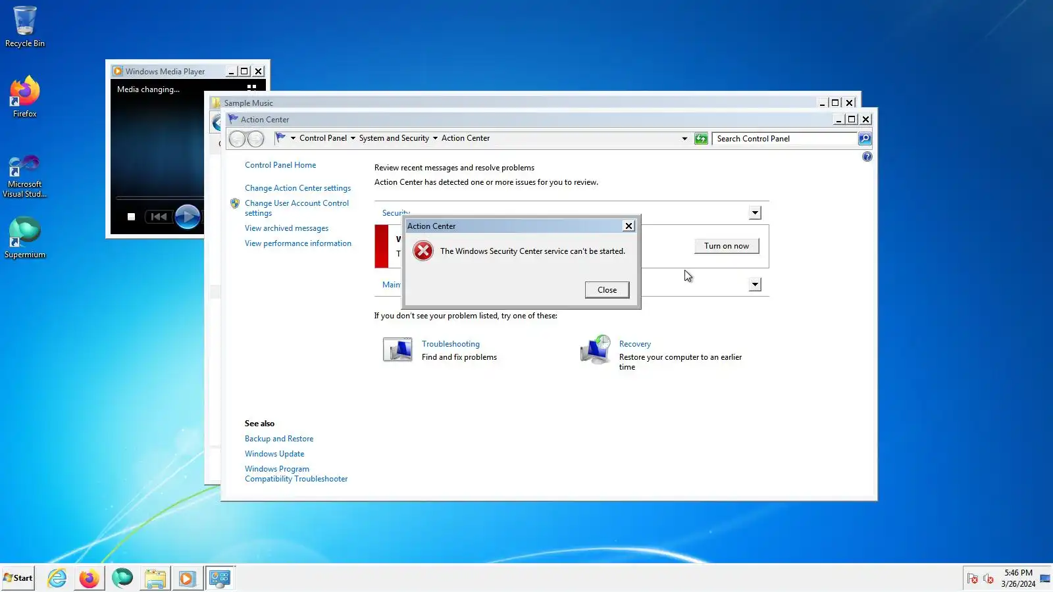
Task: Open Supermium from the taskbar
Action: coord(122,578)
